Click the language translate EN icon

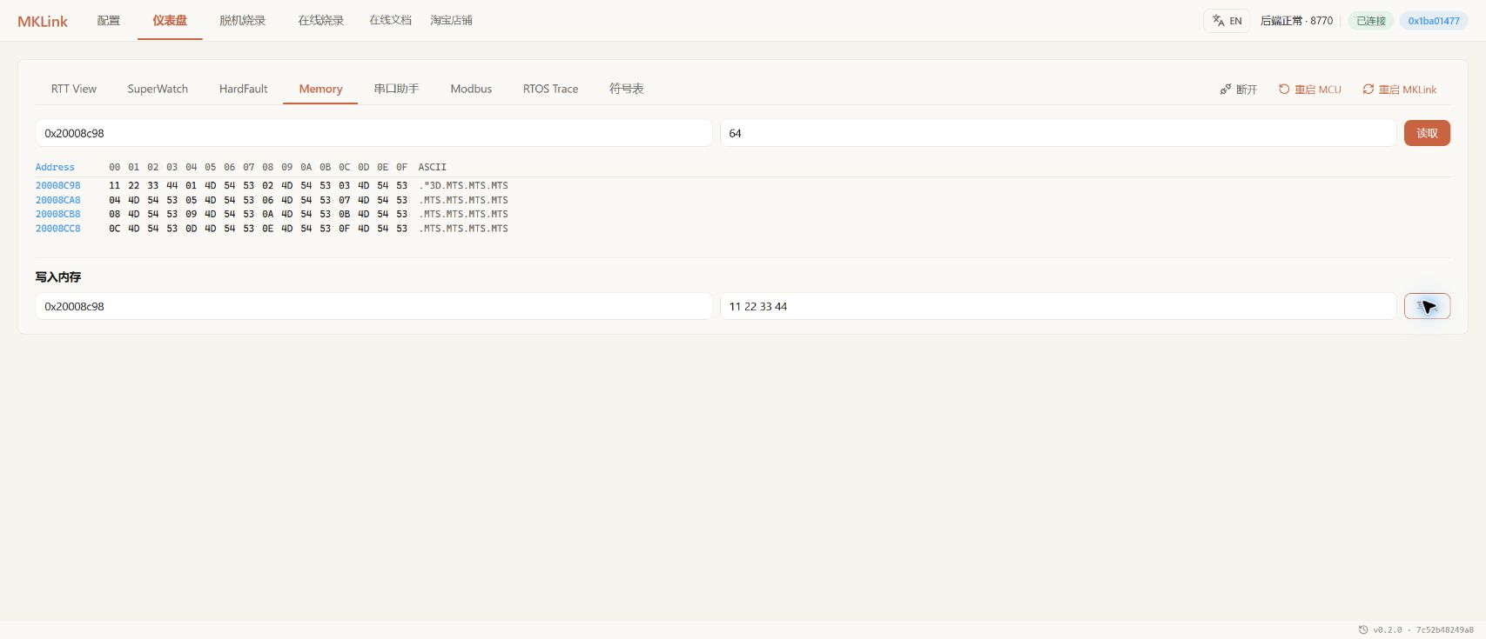click(x=1219, y=21)
